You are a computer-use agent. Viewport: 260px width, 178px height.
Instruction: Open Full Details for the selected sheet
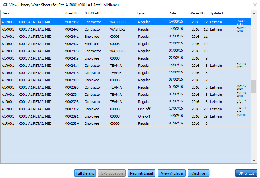85,173
